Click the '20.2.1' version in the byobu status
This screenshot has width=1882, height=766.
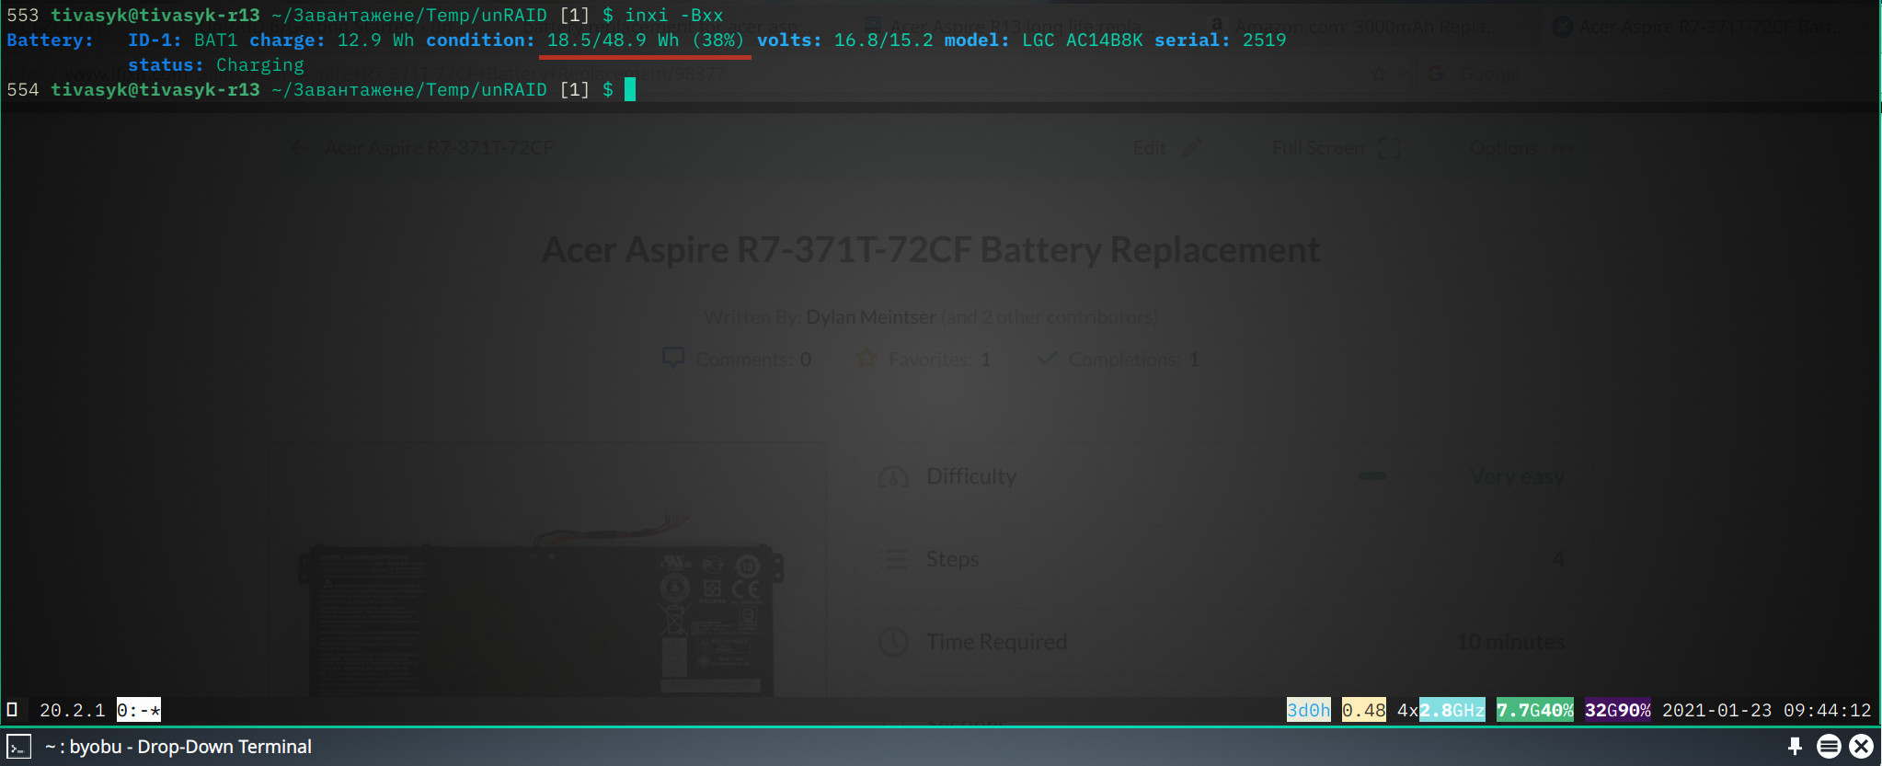click(x=72, y=710)
